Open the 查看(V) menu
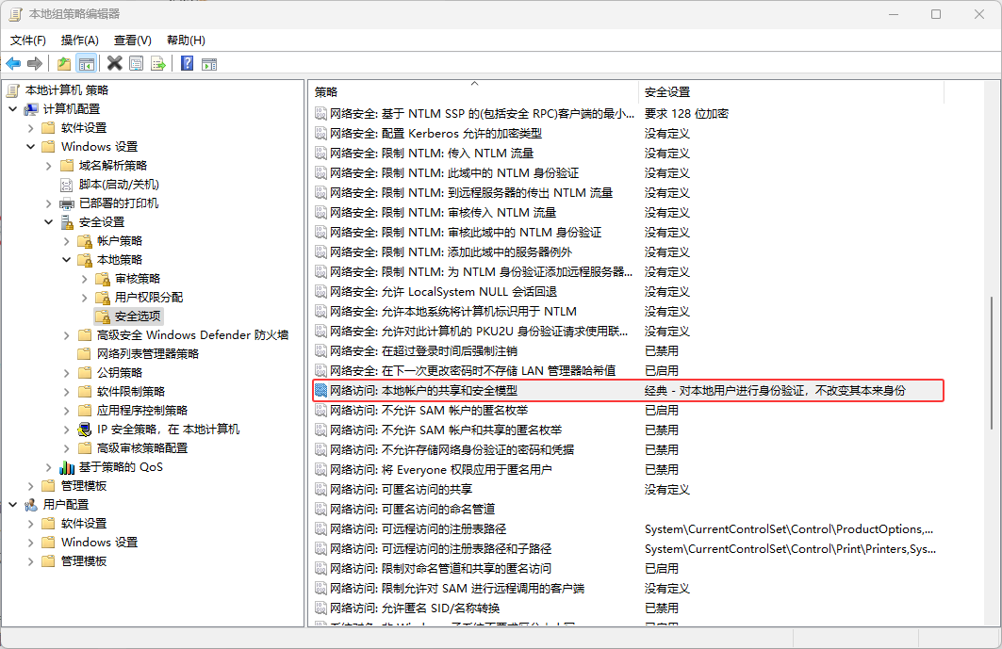This screenshot has width=1002, height=649. coord(132,41)
